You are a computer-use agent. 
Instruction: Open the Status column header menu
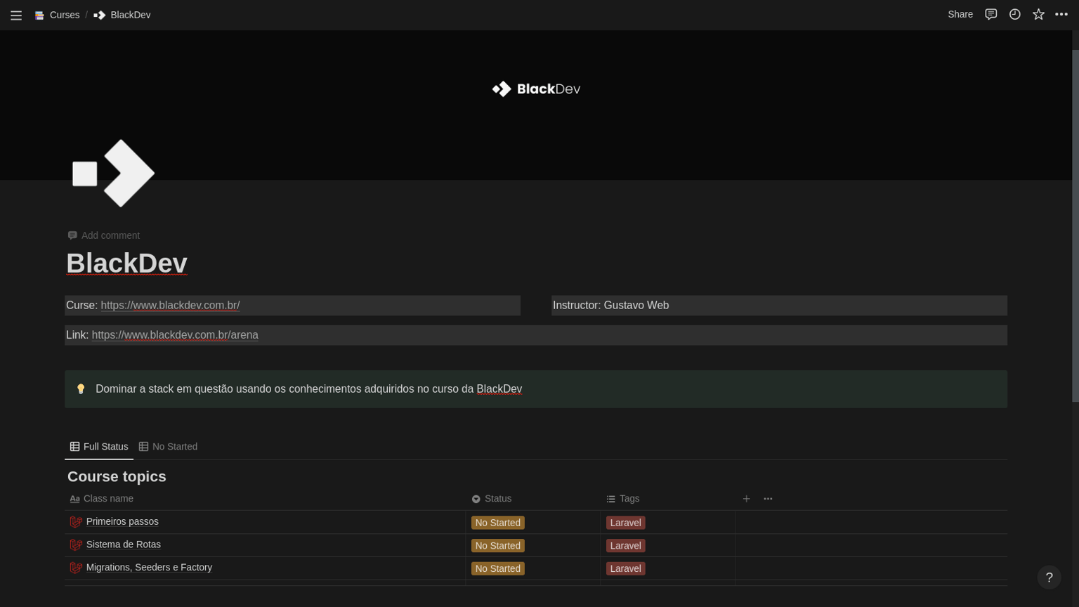[x=492, y=499]
